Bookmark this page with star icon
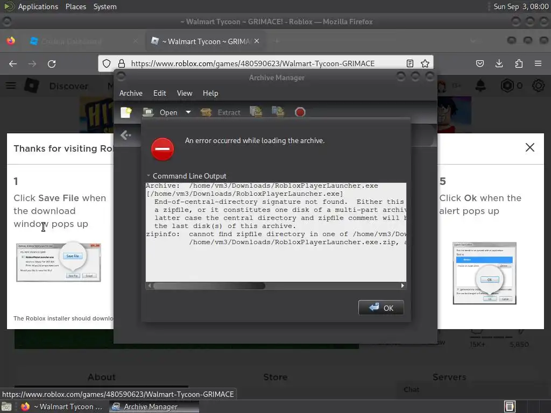 [x=425, y=63]
